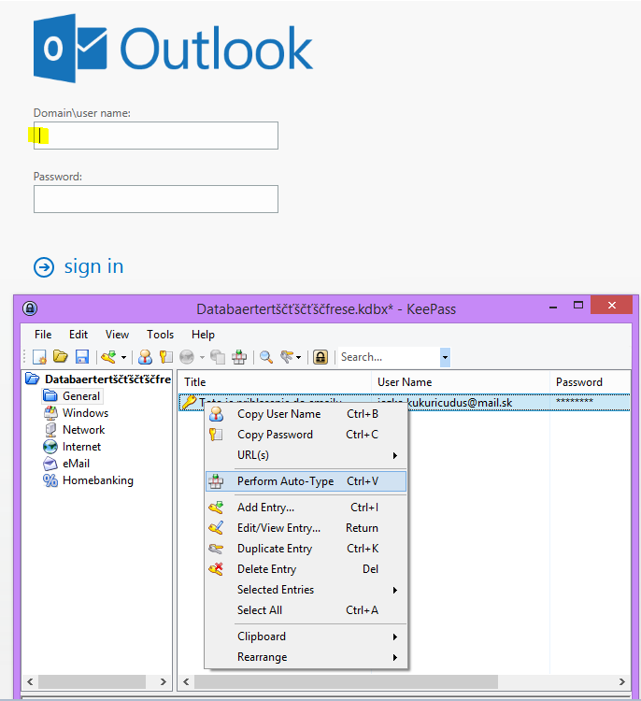Choose Select All in context menu
This screenshot has height=701, width=641.
point(306,610)
